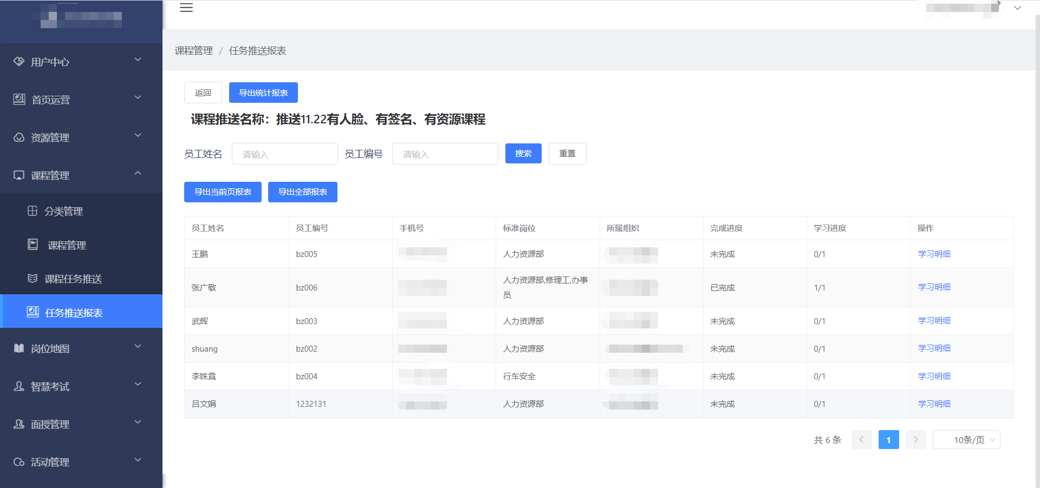Viewport: 1040px width, 488px height.
Task: Open 学习明细 for 张广敬
Action: pyautogui.click(x=933, y=287)
